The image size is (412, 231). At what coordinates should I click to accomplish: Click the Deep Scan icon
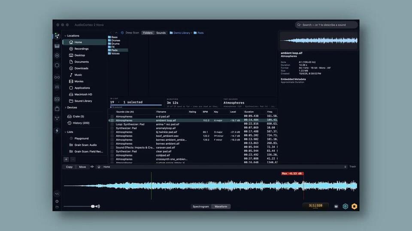tap(122, 33)
